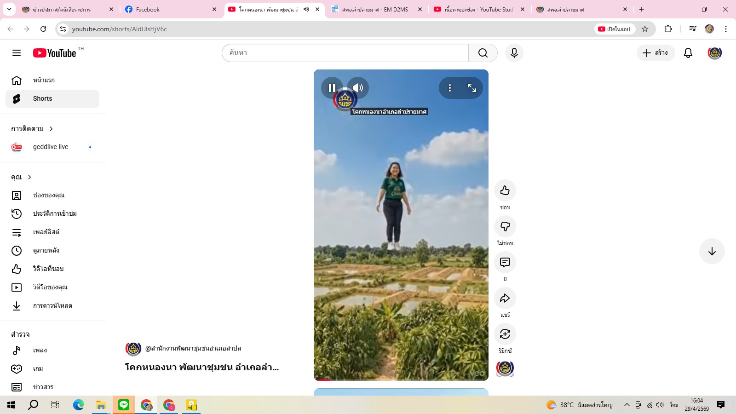Viewport: 736px width, 414px height.
Task: Expand the subscriptions section chevron
Action: point(51,129)
